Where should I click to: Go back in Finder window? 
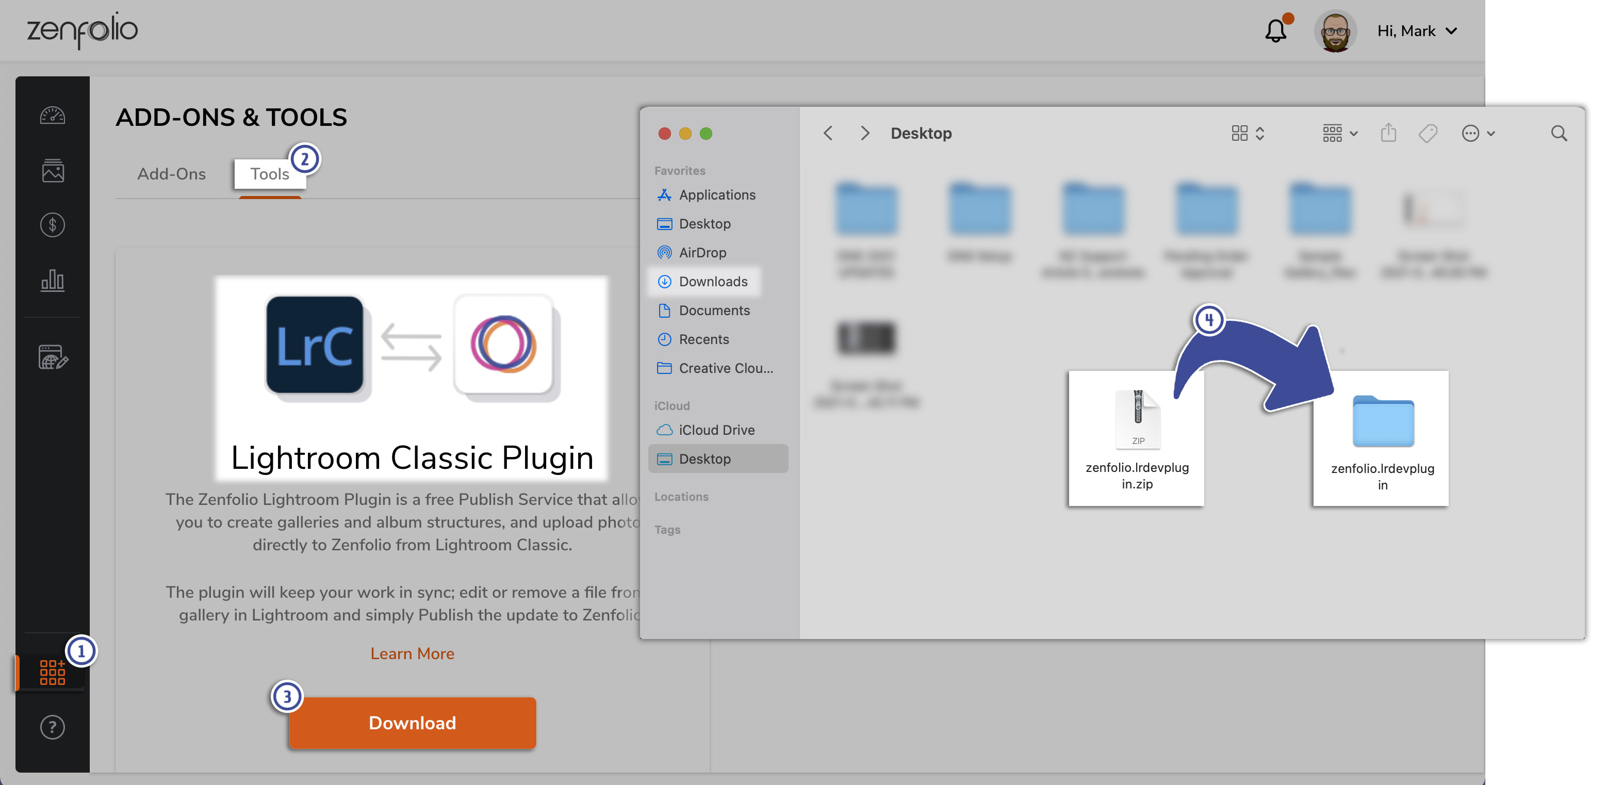(827, 133)
